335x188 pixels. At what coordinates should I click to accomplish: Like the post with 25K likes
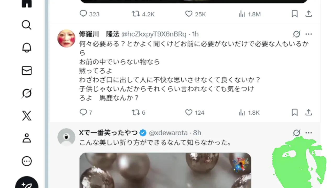click(196, 14)
